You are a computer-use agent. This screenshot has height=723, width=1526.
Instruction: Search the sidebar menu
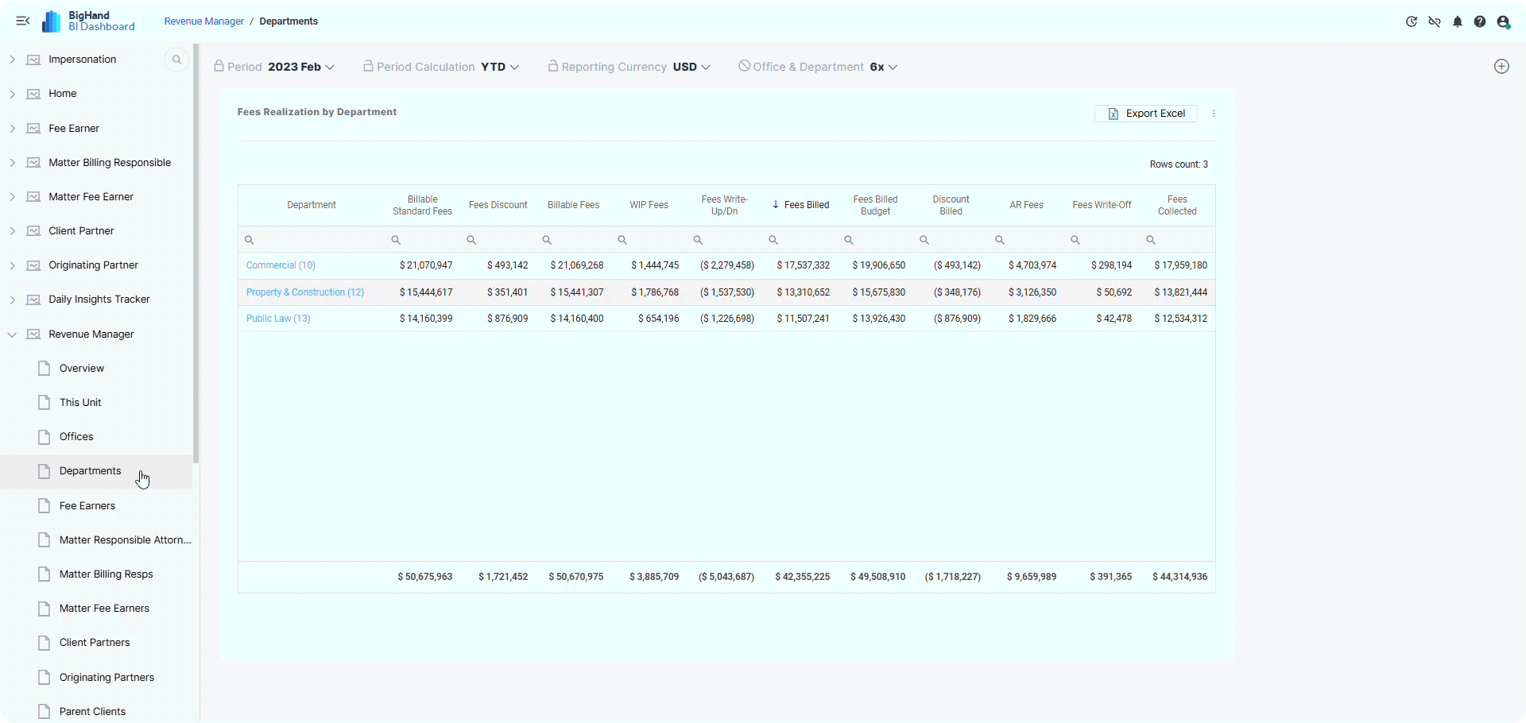pyautogui.click(x=176, y=60)
